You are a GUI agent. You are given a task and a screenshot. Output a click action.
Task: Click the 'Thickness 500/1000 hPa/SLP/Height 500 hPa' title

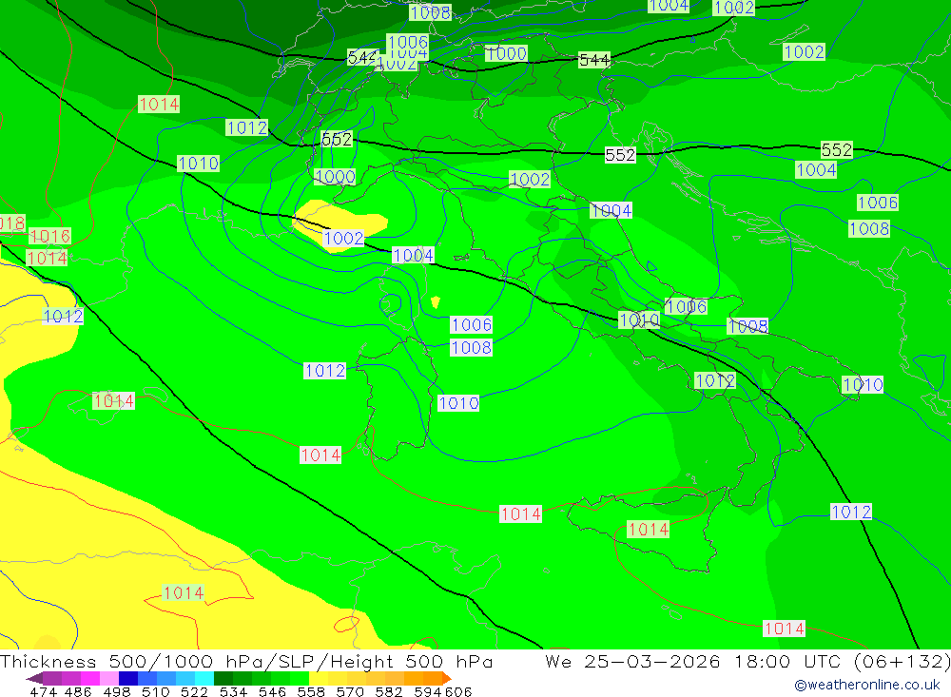(246, 661)
